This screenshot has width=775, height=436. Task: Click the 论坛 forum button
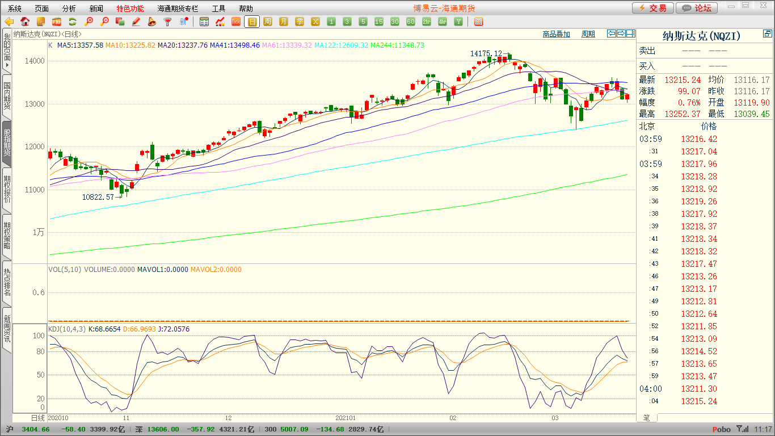pyautogui.click(x=697, y=8)
